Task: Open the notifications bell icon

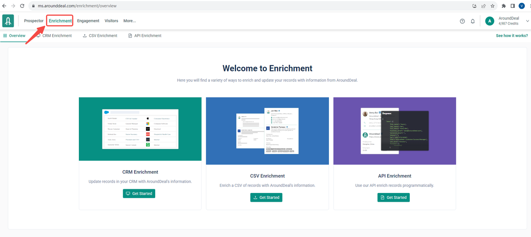Action: click(473, 21)
